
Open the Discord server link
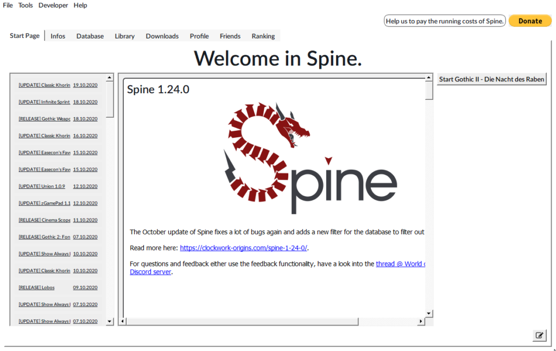point(150,272)
